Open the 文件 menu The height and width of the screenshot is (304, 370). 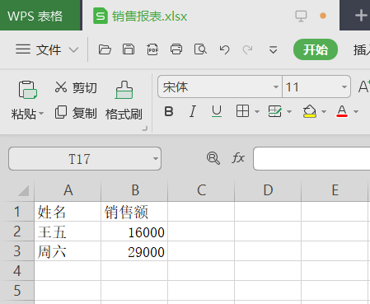click(x=49, y=50)
